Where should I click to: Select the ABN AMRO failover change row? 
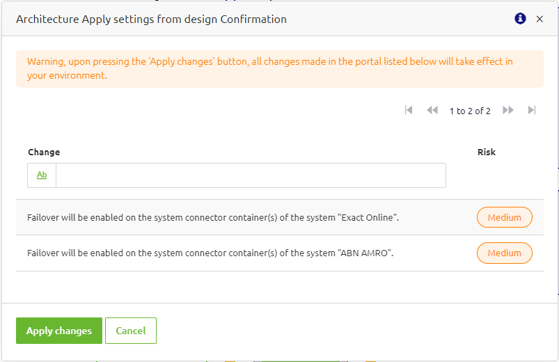click(280, 253)
